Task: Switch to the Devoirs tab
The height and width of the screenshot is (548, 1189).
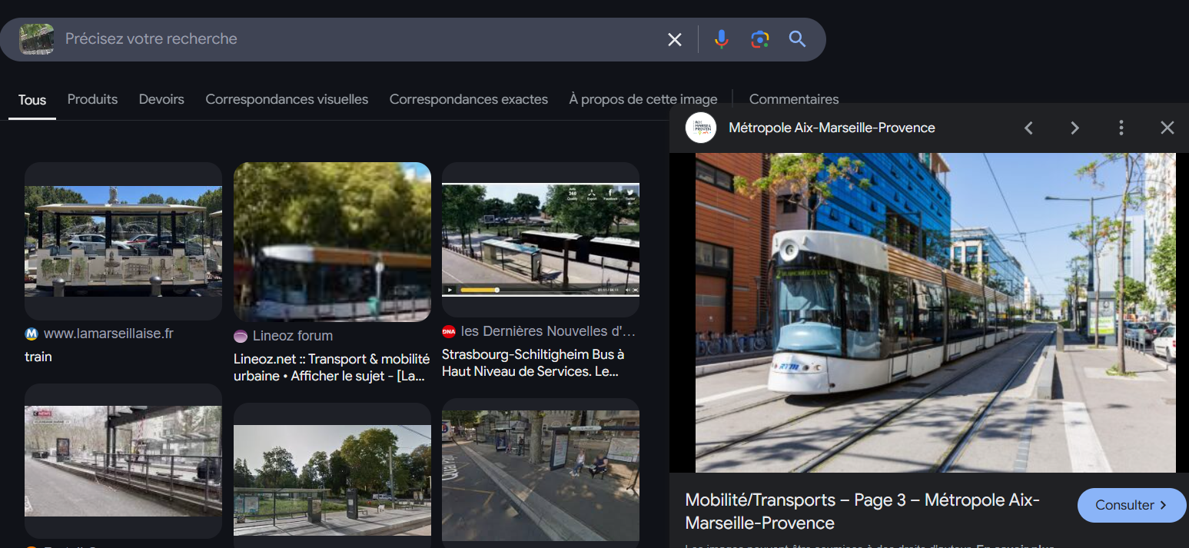Action: pyautogui.click(x=161, y=99)
